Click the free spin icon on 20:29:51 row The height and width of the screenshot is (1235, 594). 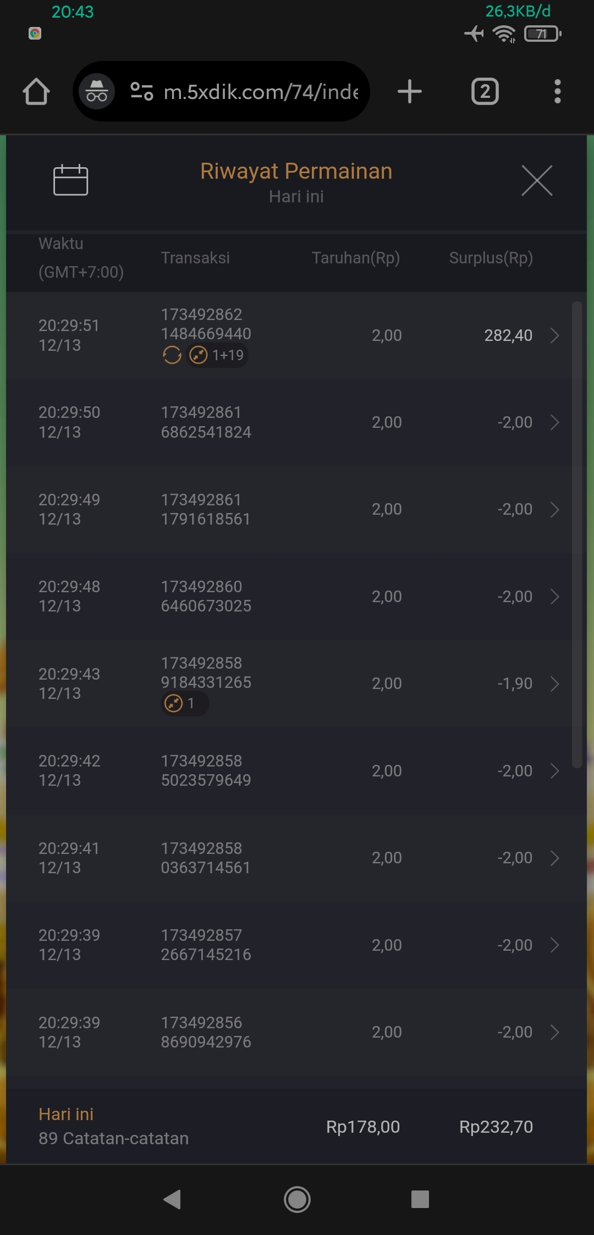point(172,355)
